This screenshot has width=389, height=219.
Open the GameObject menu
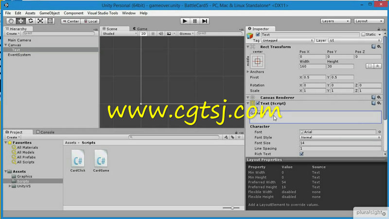click(50, 13)
